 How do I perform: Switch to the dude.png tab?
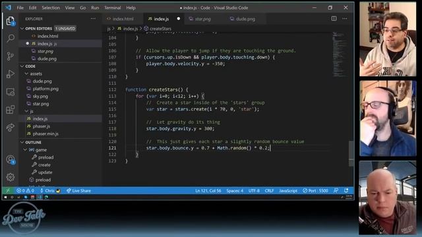point(245,19)
